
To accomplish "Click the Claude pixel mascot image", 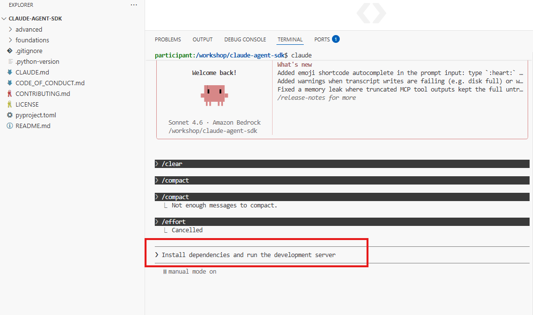I will [214, 95].
